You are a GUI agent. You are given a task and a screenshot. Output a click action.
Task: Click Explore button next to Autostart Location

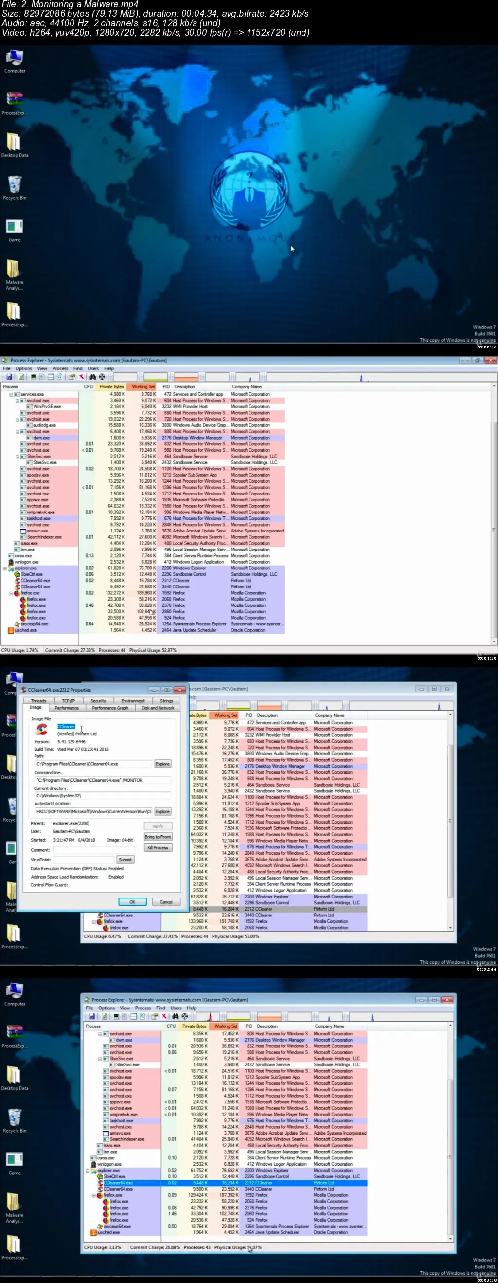click(x=163, y=812)
